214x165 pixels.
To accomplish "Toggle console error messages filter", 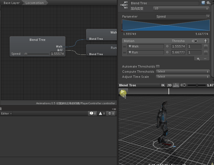I will [x=111, y=113].
